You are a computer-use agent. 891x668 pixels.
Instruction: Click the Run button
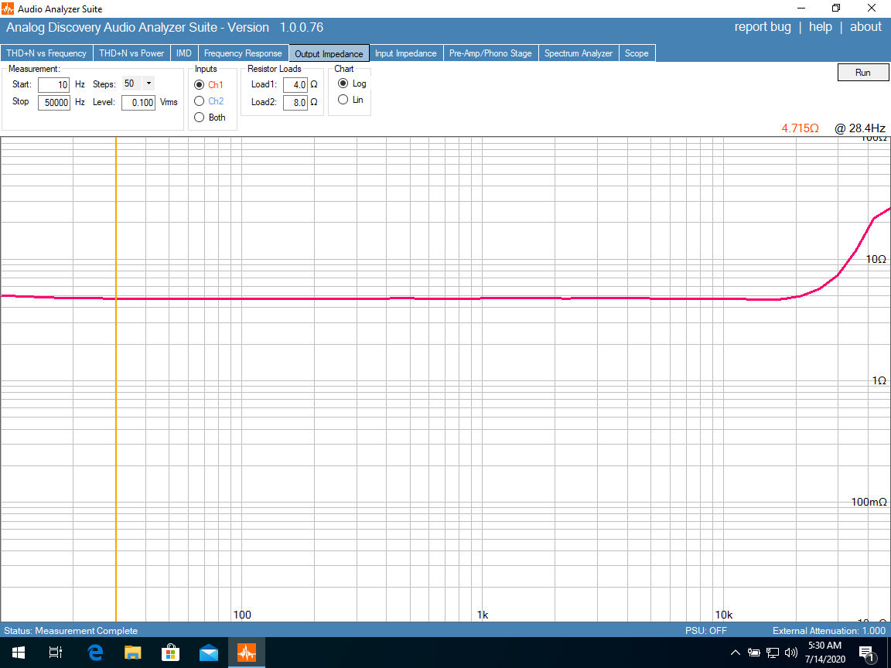[862, 72]
